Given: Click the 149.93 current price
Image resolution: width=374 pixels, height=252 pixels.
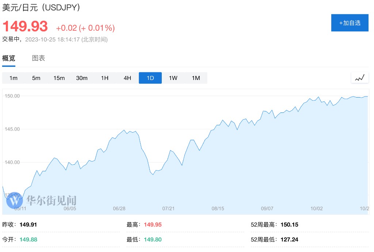Looking at the screenshot, I should pos(25,26).
